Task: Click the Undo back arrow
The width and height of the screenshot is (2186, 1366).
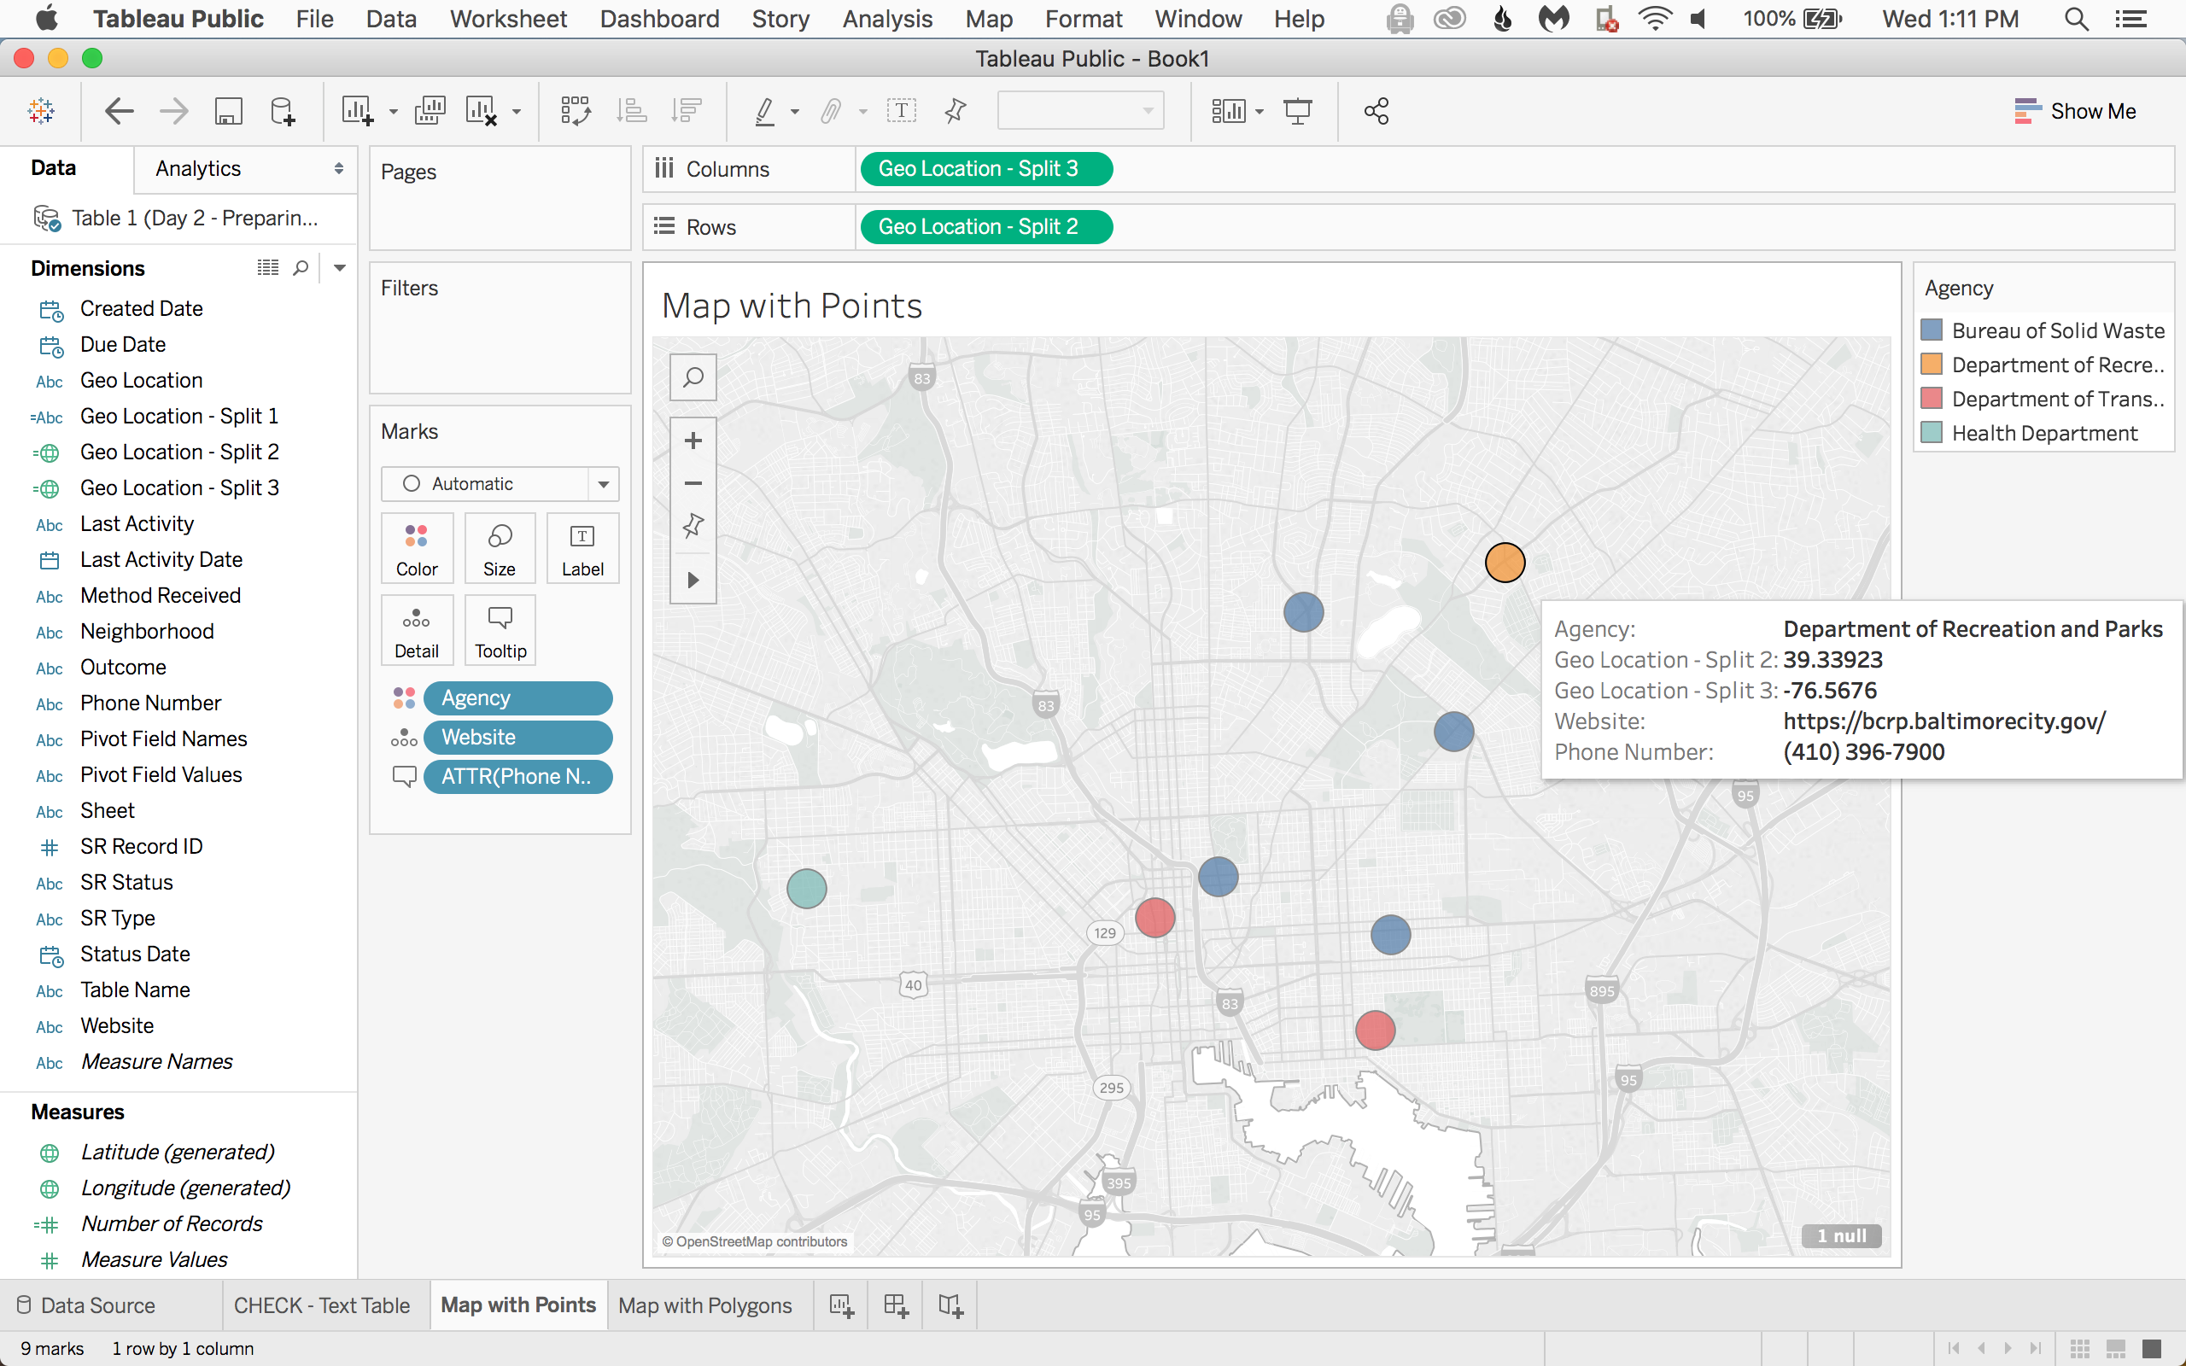Action: (120, 111)
